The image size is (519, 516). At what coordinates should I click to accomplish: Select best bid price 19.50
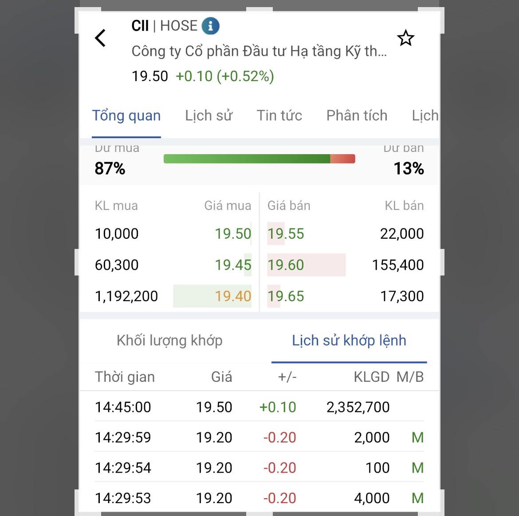point(233,234)
